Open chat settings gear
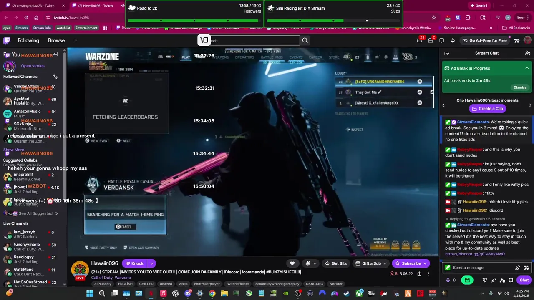This screenshot has width=534, height=300. point(511,280)
